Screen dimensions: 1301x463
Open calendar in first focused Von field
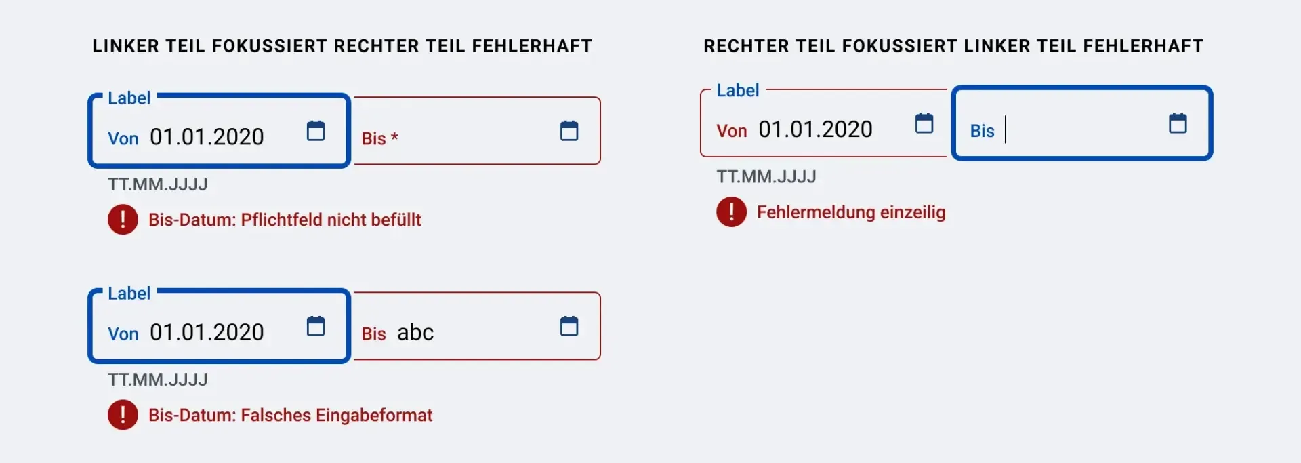coord(316,130)
